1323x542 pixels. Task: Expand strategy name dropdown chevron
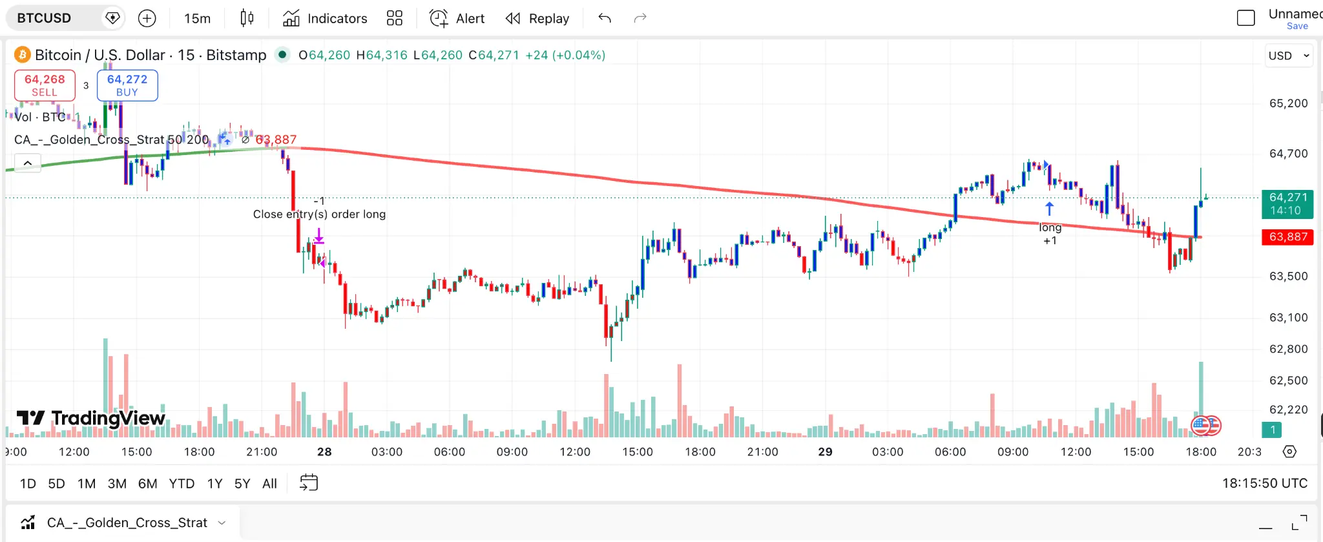222,523
